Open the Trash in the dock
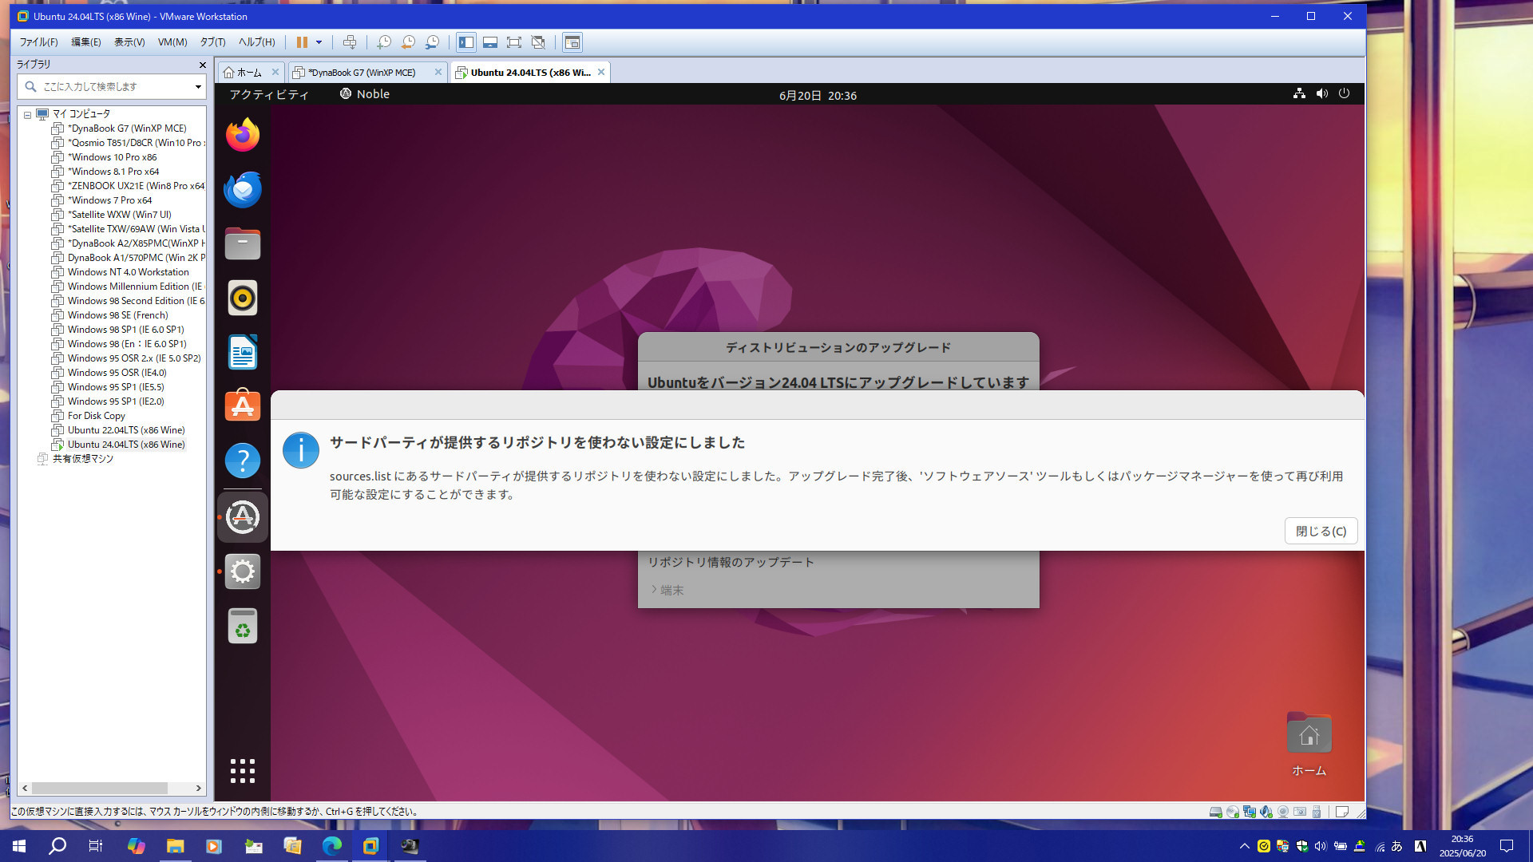 coord(243,626)
